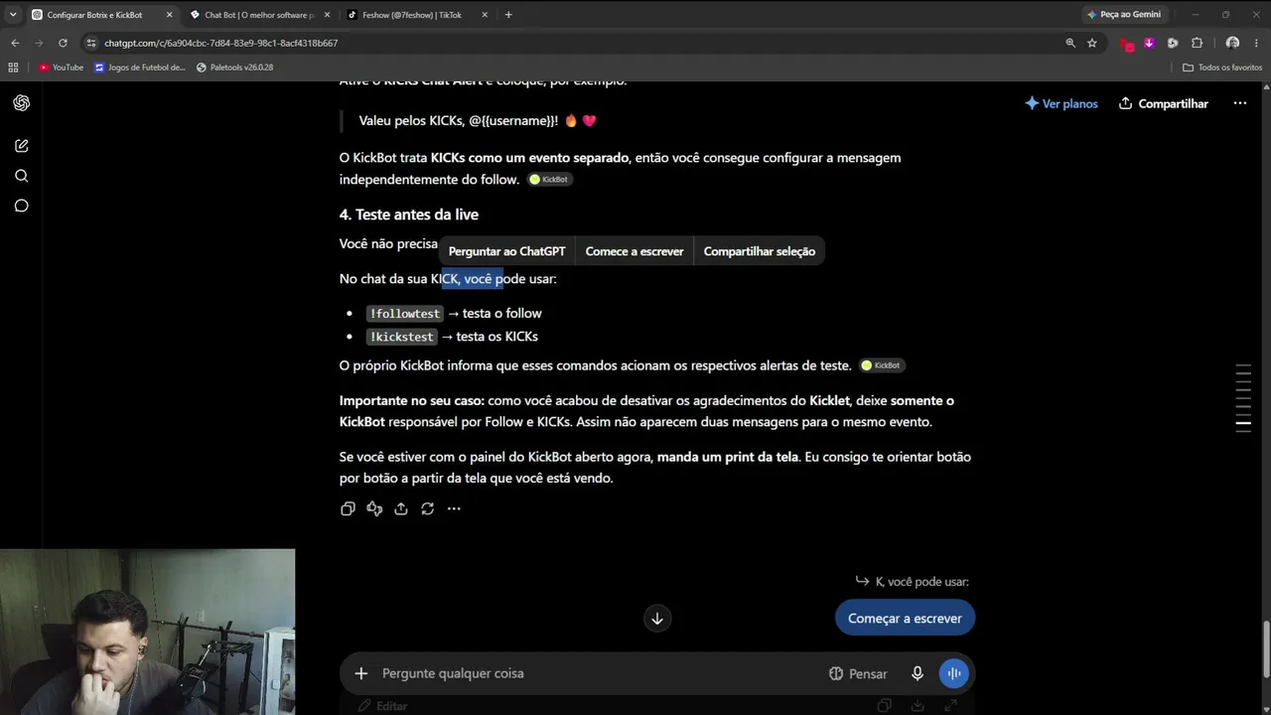Open Todos os favoritos bookmarks folder
This screenshot has width=1271, height=715.
[1222, 68]
